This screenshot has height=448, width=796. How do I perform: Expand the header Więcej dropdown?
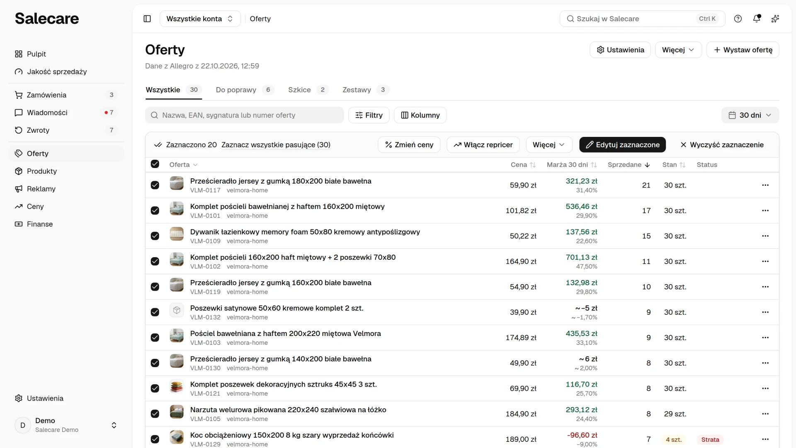pos(678,50)
